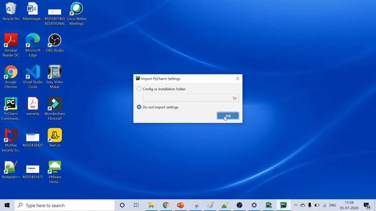Open Cortana from the taskbar
376x211 pixels.
coord(122,205)
